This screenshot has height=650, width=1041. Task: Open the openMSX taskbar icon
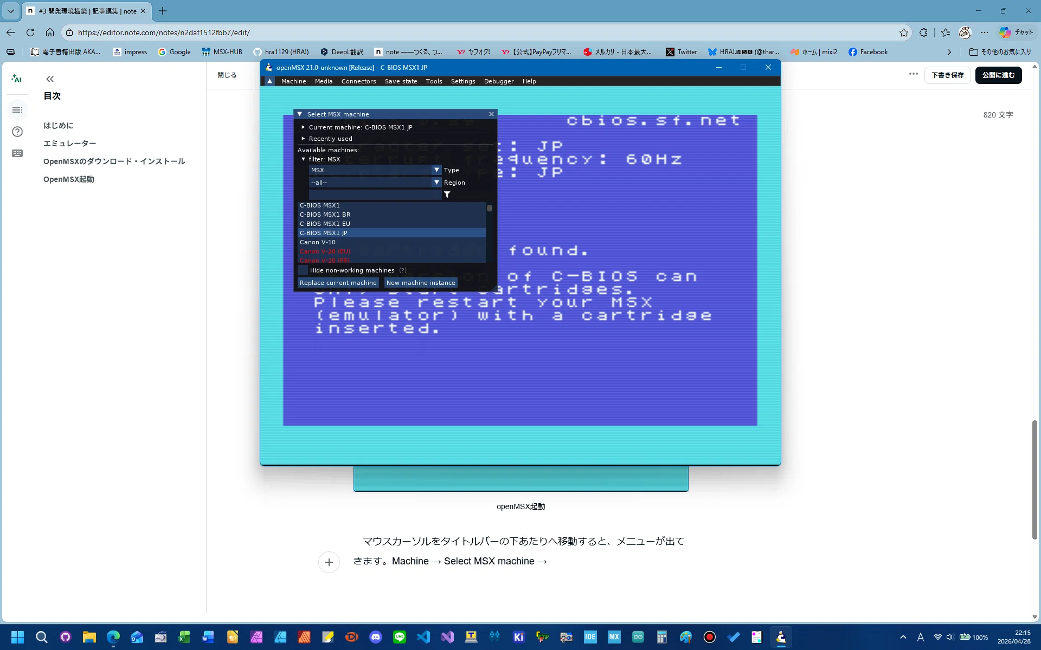[x=781, y=637]
